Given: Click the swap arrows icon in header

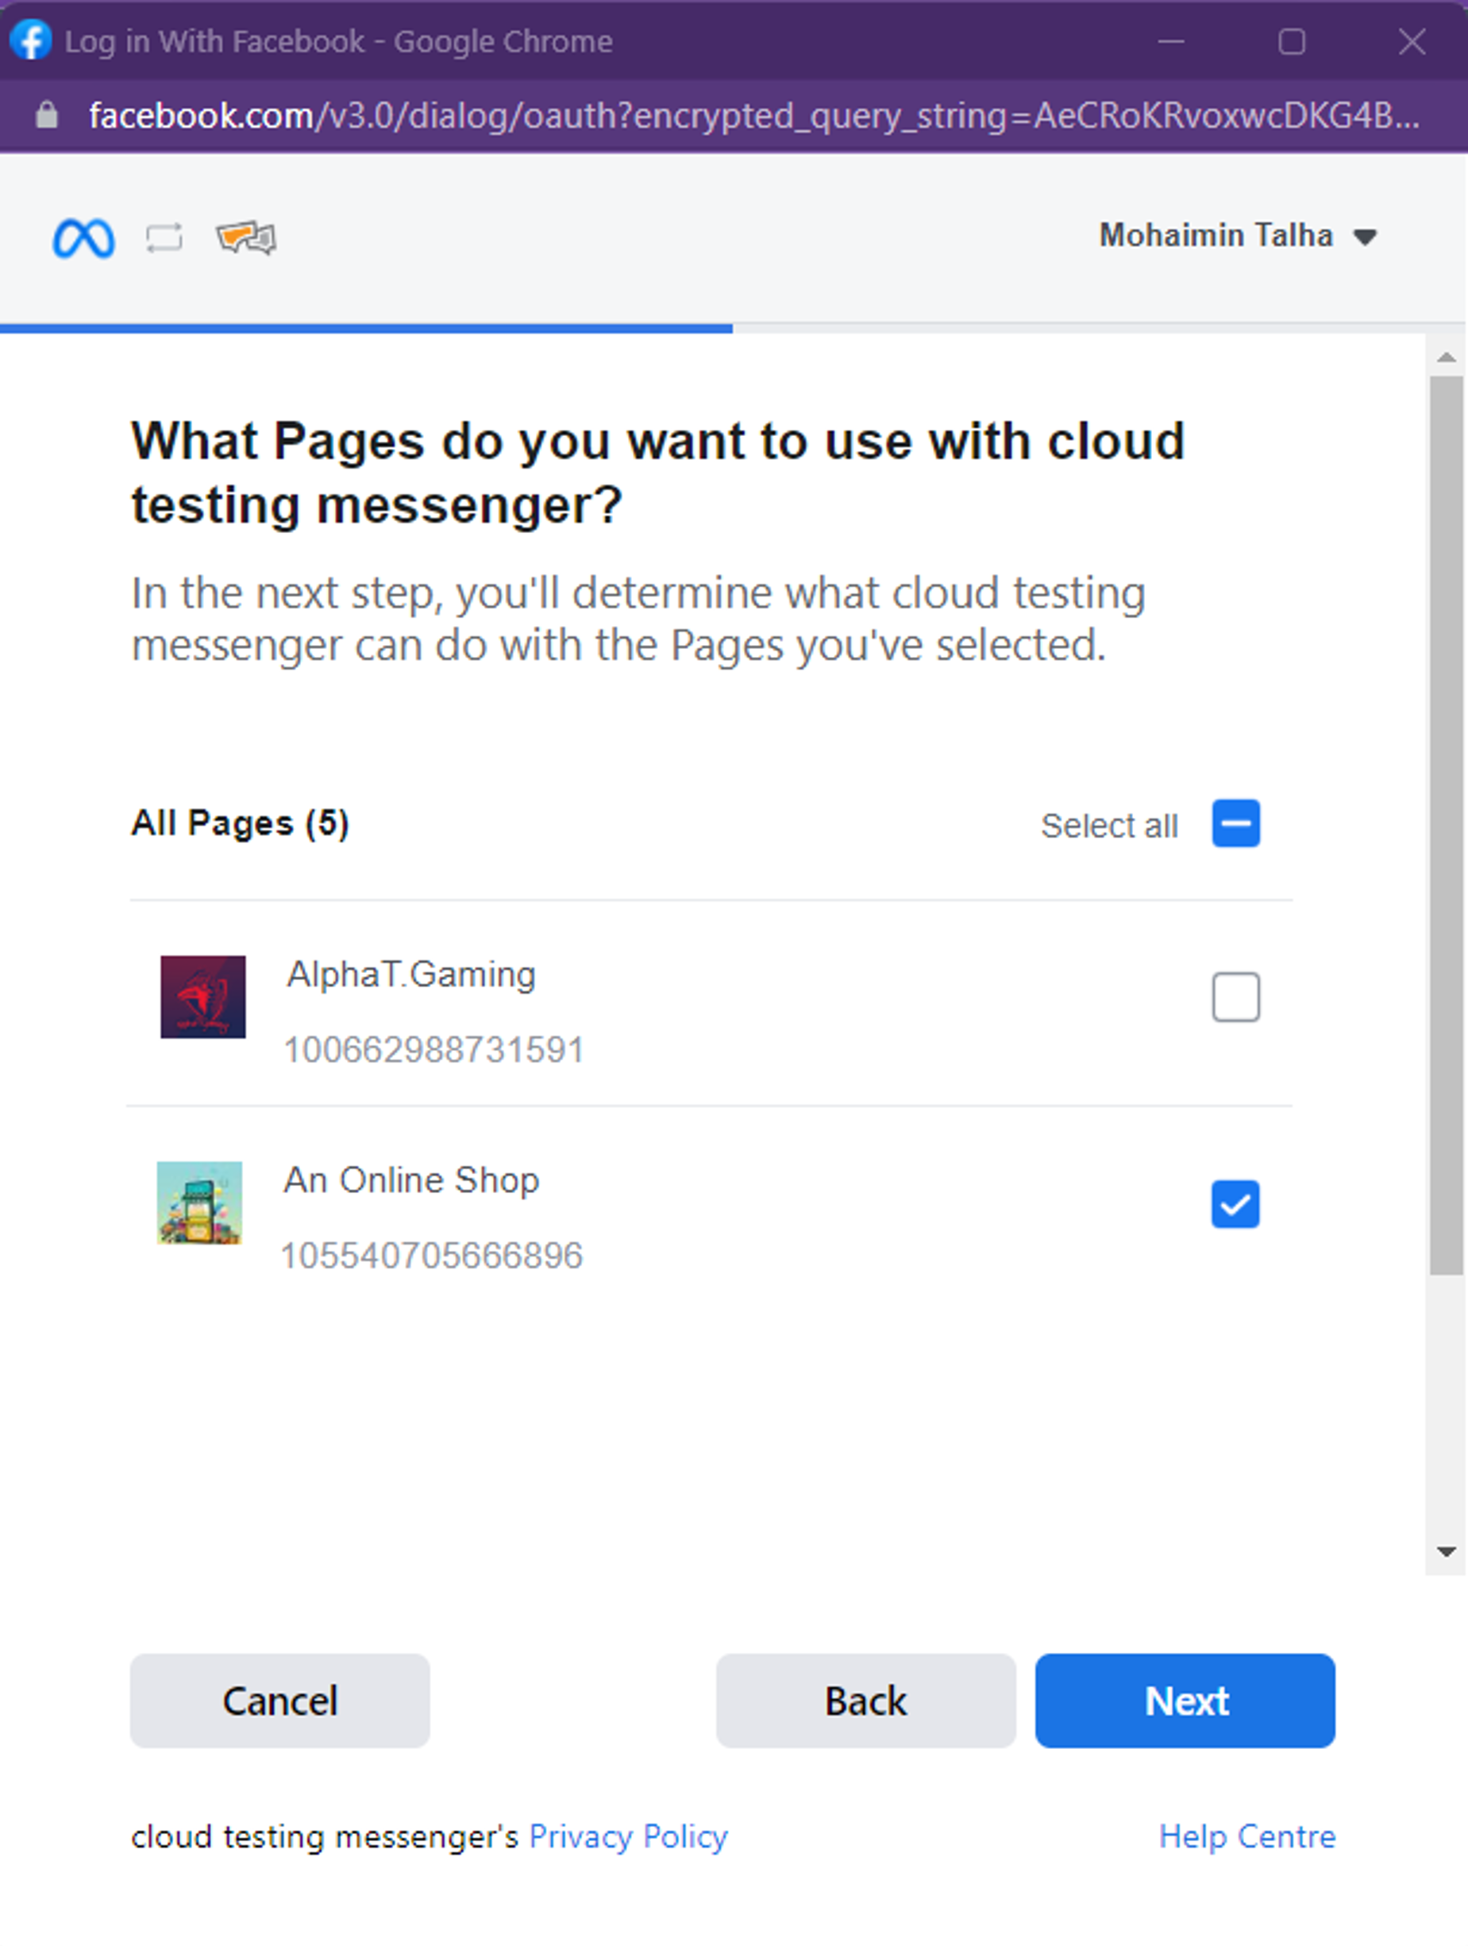Looking at the screenshot, I should (164, 237).
